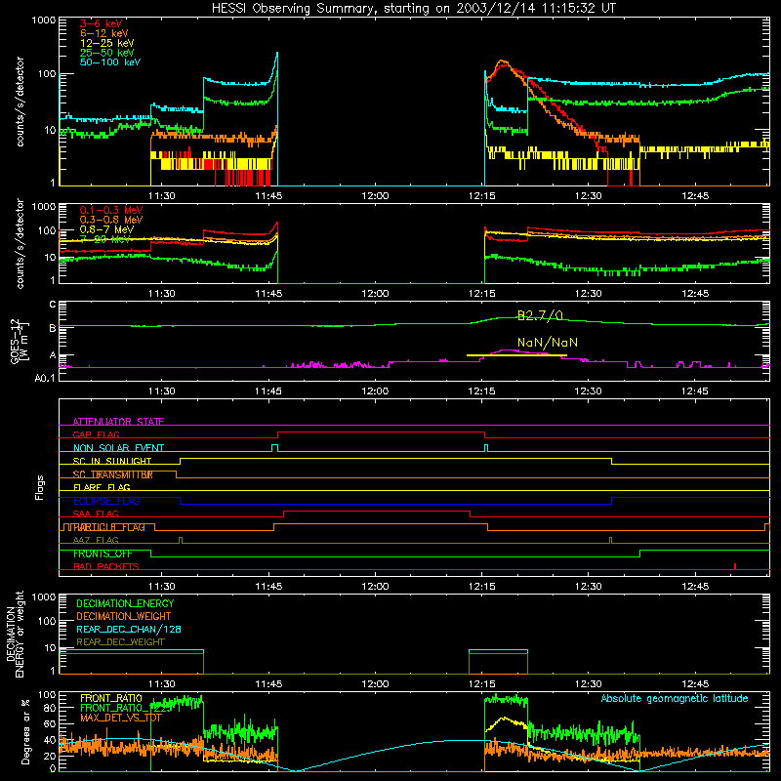
Task: Click the REAR_DEC_CHAN/128 legend label
Action: [x=129, y=630]
